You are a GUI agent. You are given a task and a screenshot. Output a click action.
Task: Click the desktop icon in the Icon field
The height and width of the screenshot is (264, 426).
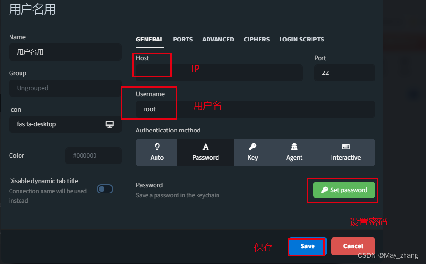[x=110, y=124]
